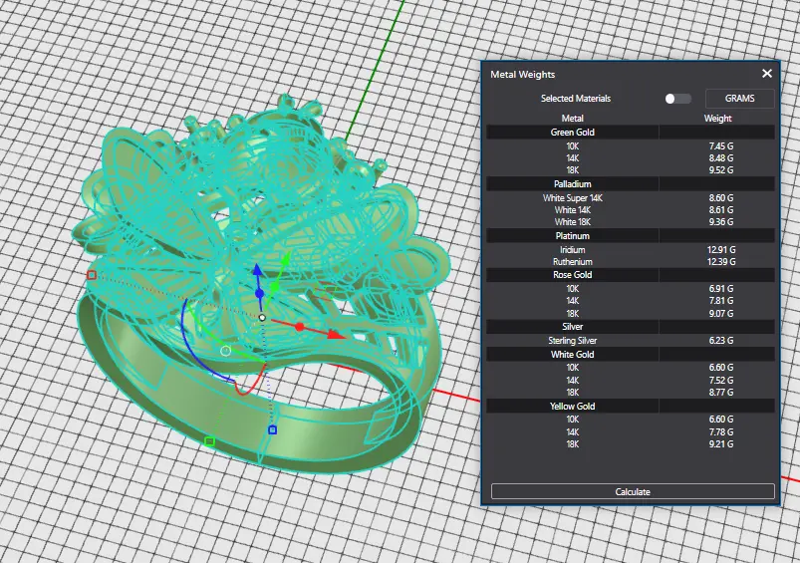
Task: Toggle the Selected Materials switch
Action: pyautogui.click(x=677, y=99)
